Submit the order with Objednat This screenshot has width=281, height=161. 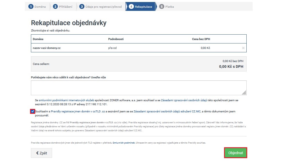click(236, 153)
